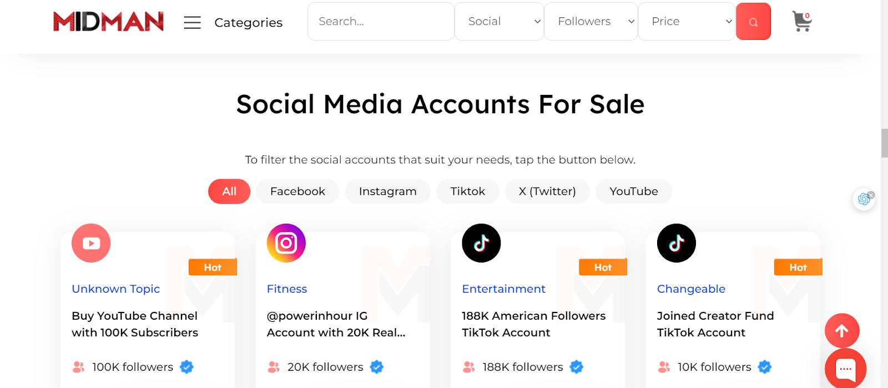
Task: Click the Instagram icon on Fitness card
Action: point(286,243)
